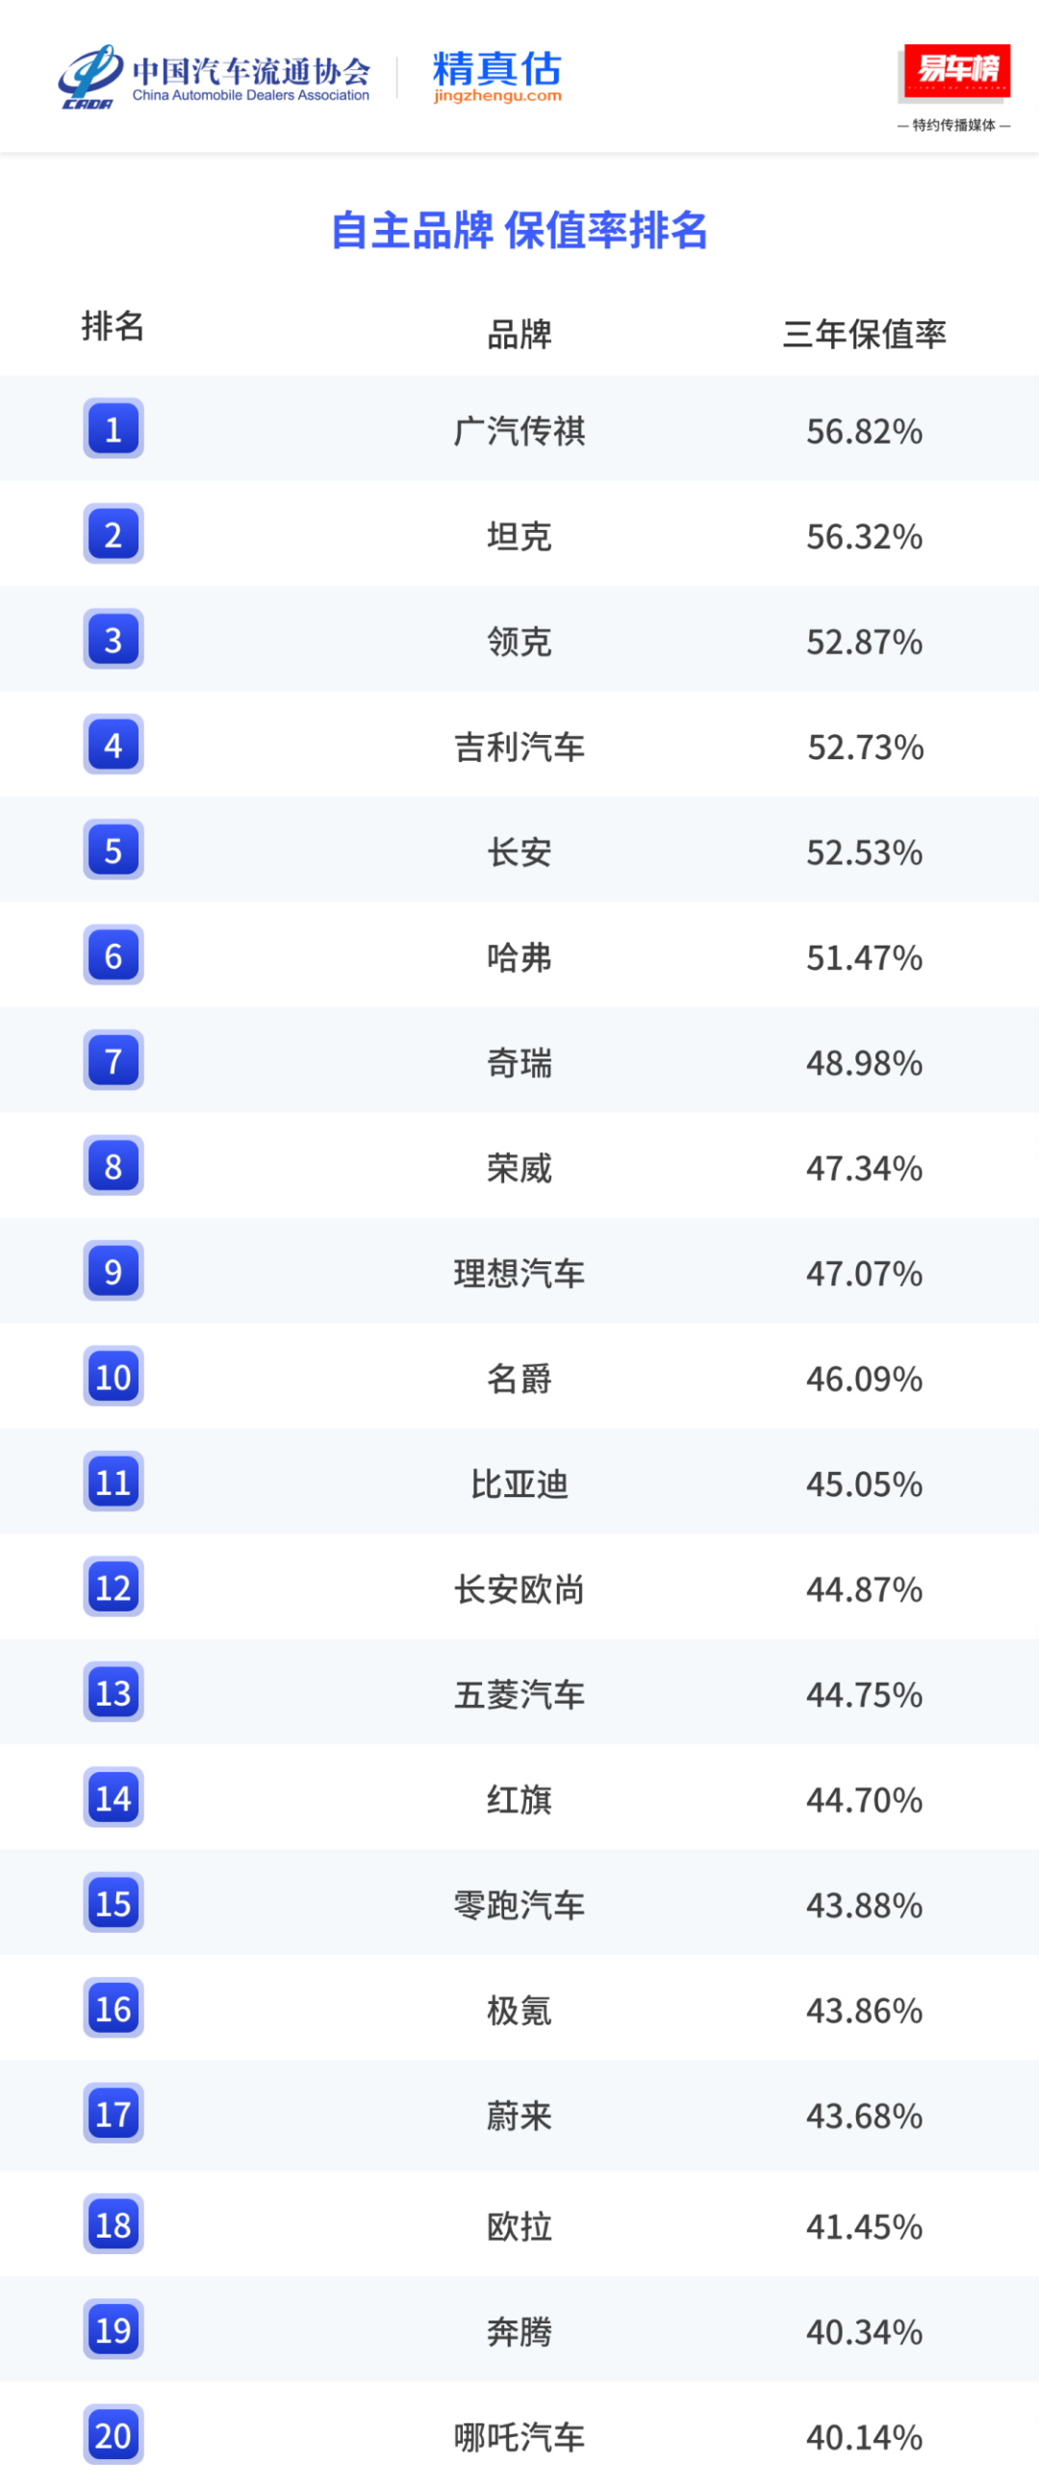
Task: Select the rank 17 badge icon
Action: tap(113, 2113)
